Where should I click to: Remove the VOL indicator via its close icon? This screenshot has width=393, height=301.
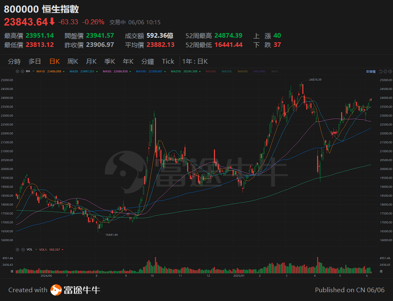(23, 249)
